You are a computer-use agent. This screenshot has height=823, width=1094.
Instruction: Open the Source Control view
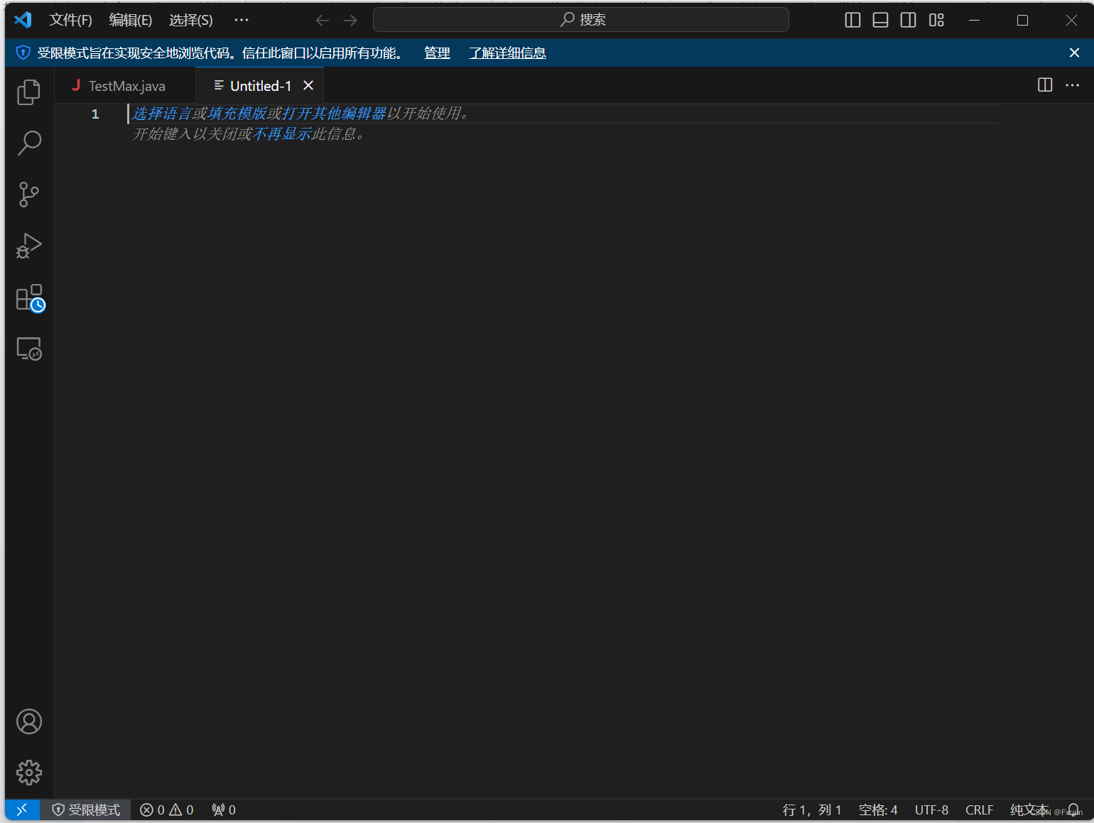[x=29, y=194]
